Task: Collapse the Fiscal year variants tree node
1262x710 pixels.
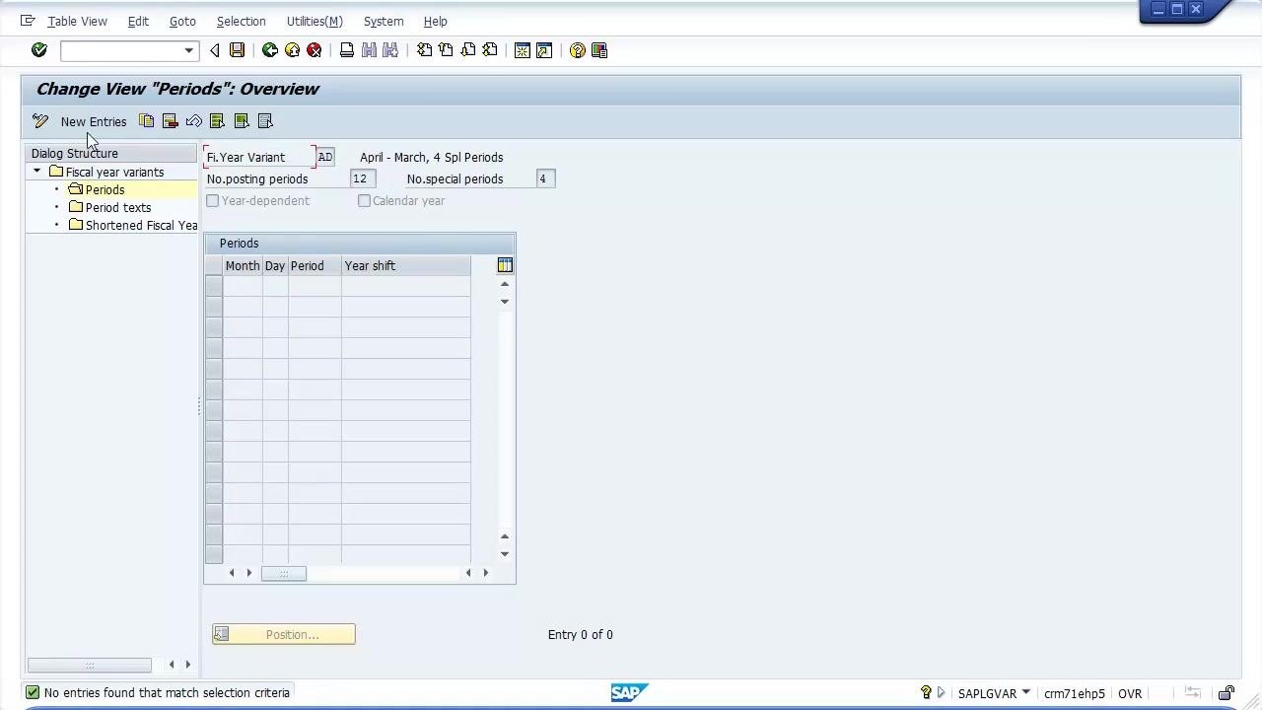Action: tap(37, 172)
